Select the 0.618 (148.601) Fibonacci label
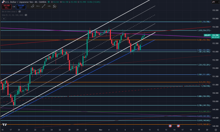The height and width of the screenshot is (132, 220). point(203,124)
